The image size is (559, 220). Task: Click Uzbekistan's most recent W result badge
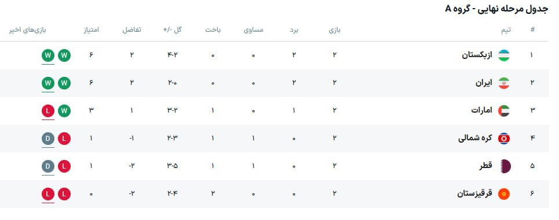pyautogui.click(x=48, y=55)
